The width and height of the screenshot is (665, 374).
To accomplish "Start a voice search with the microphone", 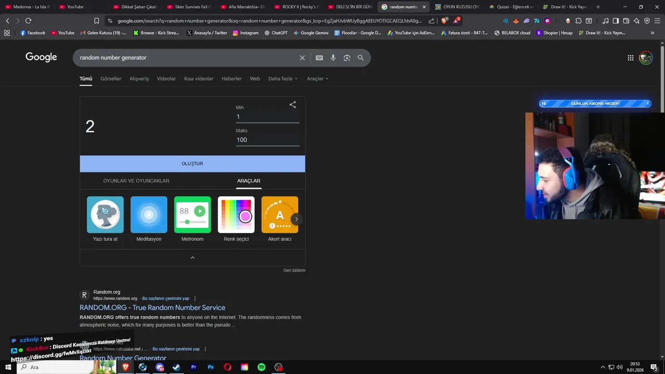I will tap(333, 58).
